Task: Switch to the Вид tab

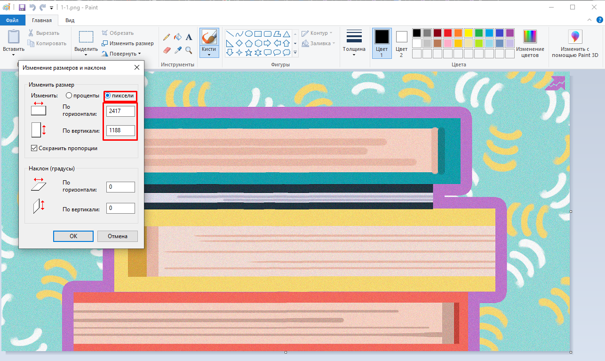Action: pyautogui.click(x=70, y=20)
